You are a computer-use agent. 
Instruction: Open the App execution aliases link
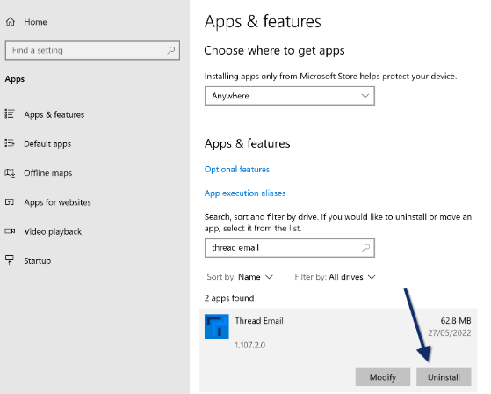tap(245, 193)
